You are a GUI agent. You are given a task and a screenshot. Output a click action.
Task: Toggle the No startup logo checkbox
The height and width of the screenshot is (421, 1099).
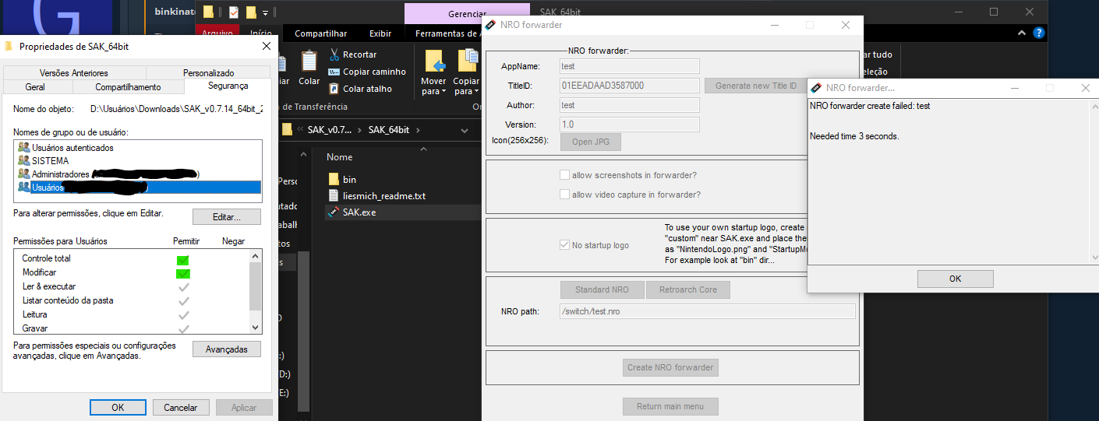[565, 245]
